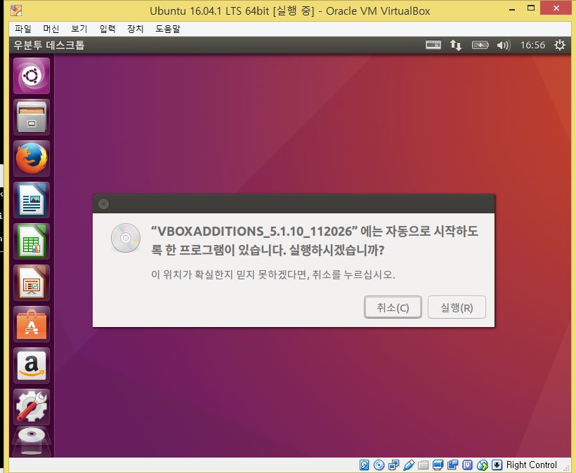
Task: Open the 파일 menu in VirtualBox
Action: 23,29
